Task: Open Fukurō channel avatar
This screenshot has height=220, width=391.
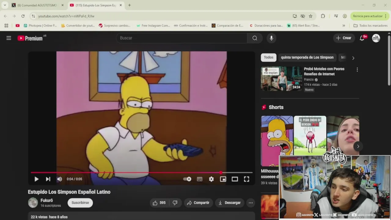Action: coord(33,203)
